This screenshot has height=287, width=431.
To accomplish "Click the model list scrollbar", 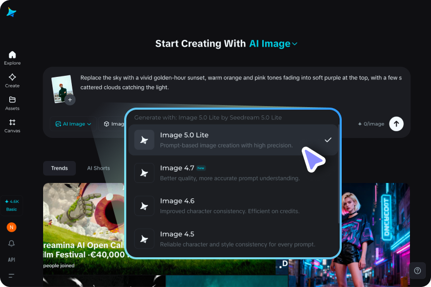I will click(x=339, y=174).
